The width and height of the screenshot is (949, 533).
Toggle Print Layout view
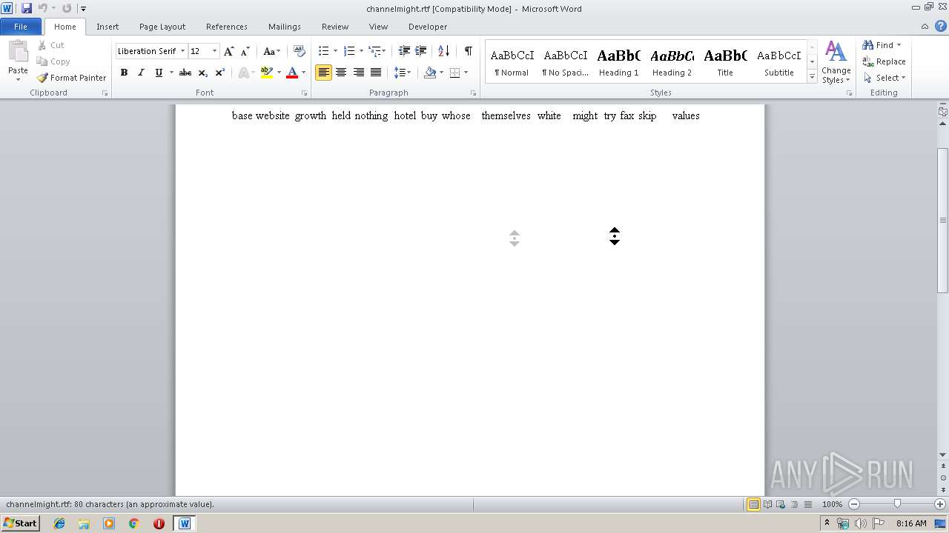pyautogui.click(x=753, y=504)
